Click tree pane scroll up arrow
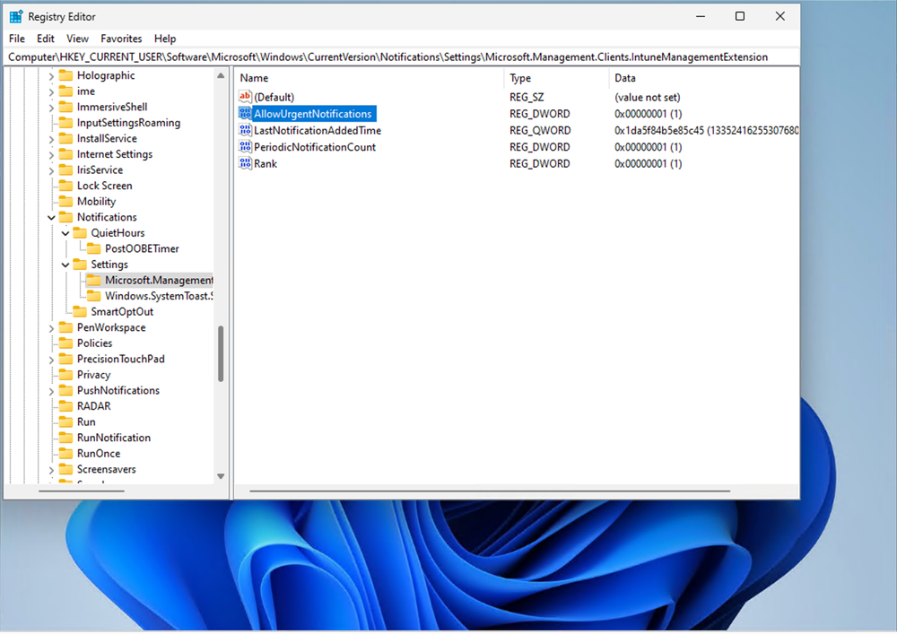 pyautogui.click(x=221, y=75)
